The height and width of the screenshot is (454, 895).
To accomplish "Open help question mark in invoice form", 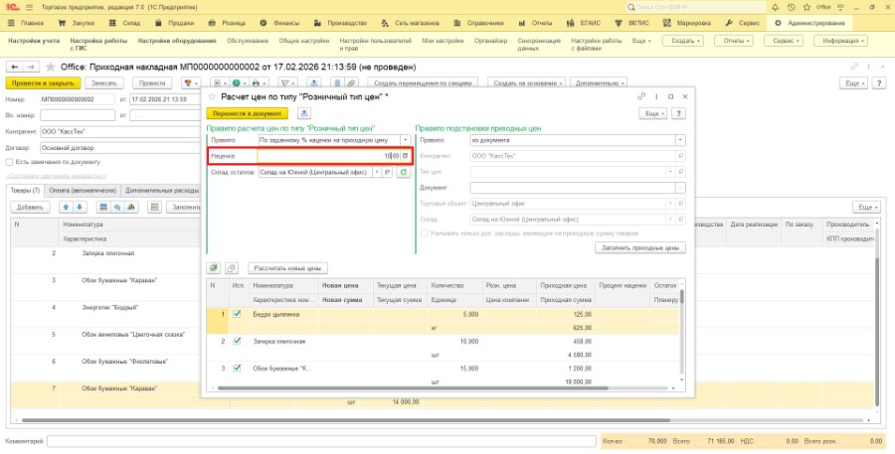I will click(880, 83).
